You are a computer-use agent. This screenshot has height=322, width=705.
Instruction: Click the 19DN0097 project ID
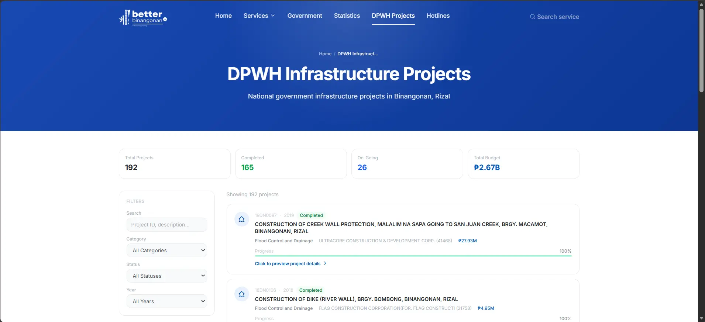tap(266, 215)
